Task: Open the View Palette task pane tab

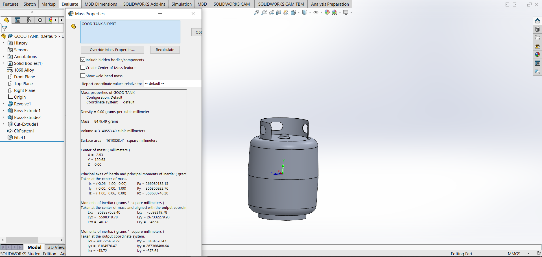Action: [x=537, y=46]
